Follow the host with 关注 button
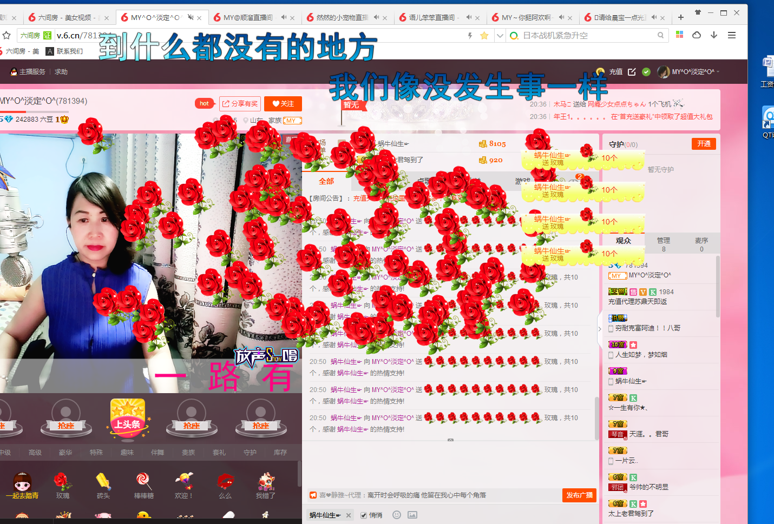 (x=283, y=104)
